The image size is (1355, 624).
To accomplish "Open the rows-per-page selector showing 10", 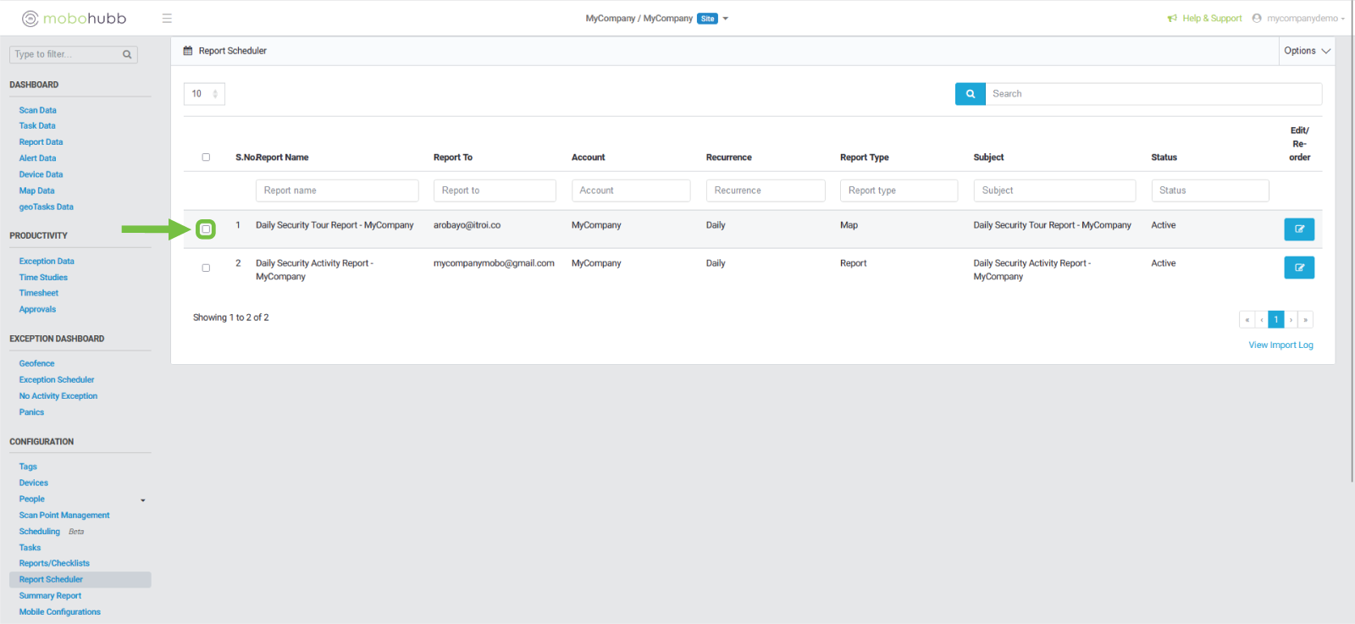I will pos(204,94).
